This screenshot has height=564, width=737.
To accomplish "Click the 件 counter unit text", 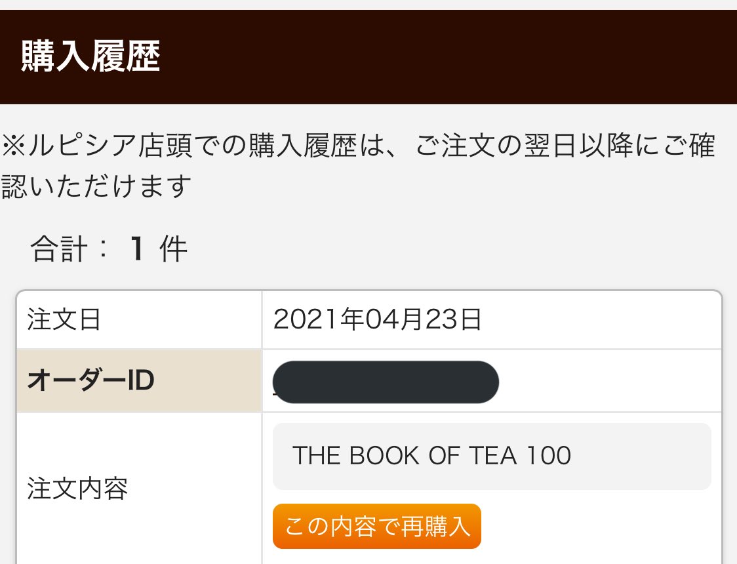I will click(x=174, y=249).
